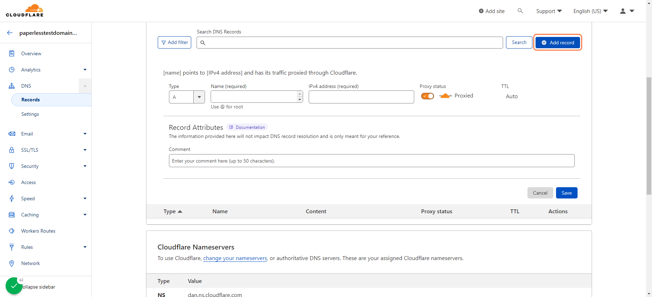Click the Analytics pie chart icon

pyautogui.click(x=12, y=70)
